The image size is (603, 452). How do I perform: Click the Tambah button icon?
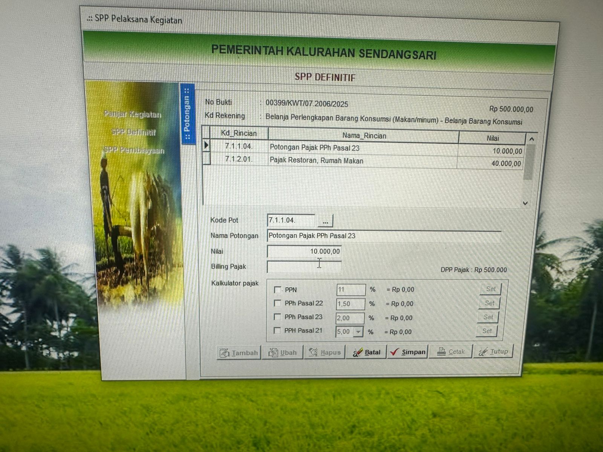[225, 353]
